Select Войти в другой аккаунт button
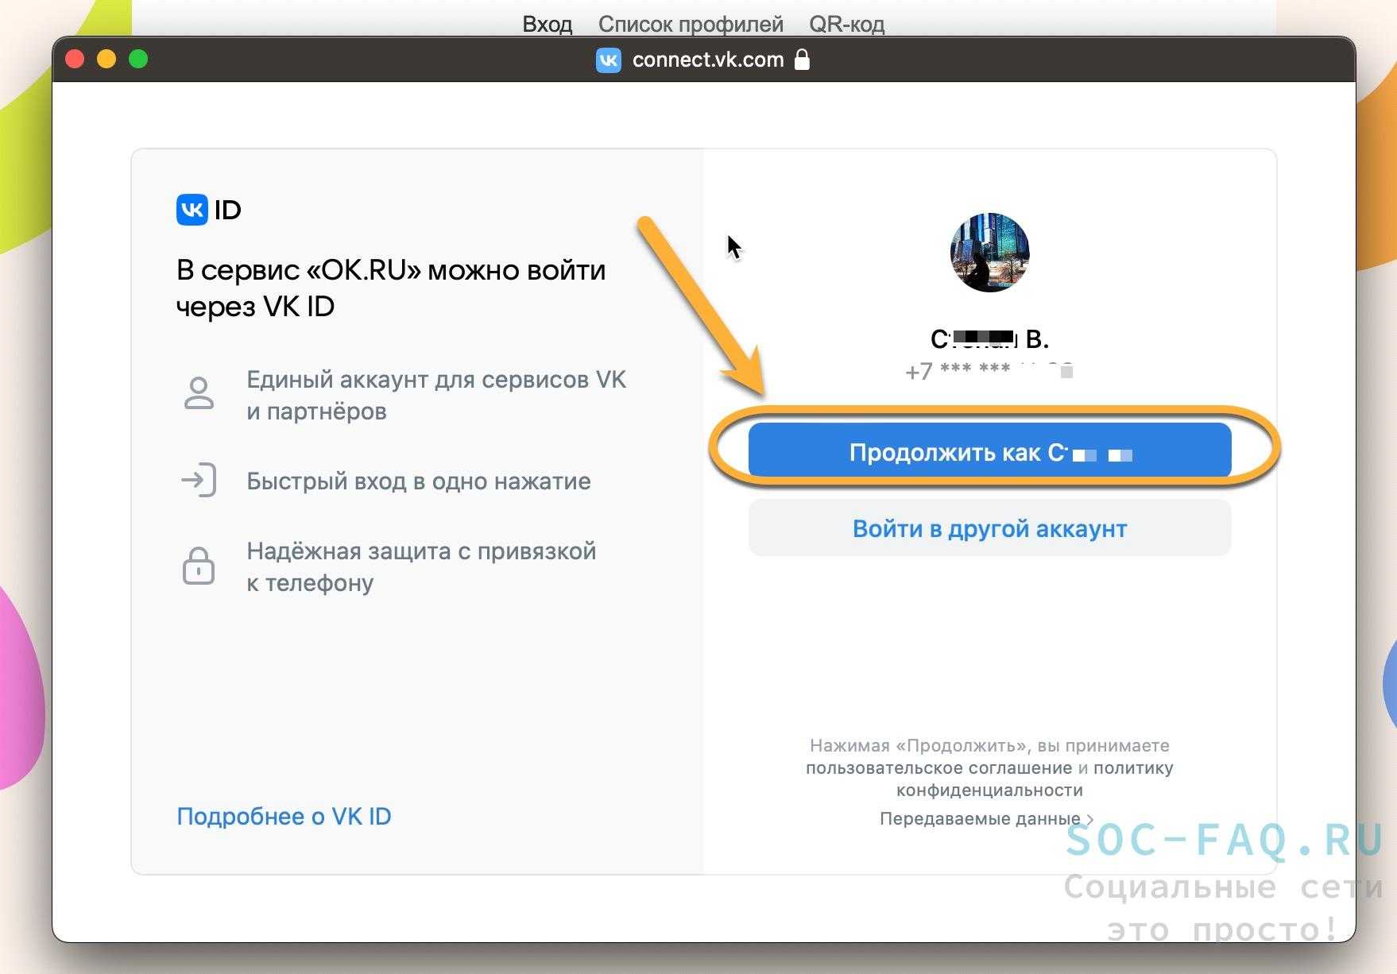1397x974 pixels. [x=989, y=528]
